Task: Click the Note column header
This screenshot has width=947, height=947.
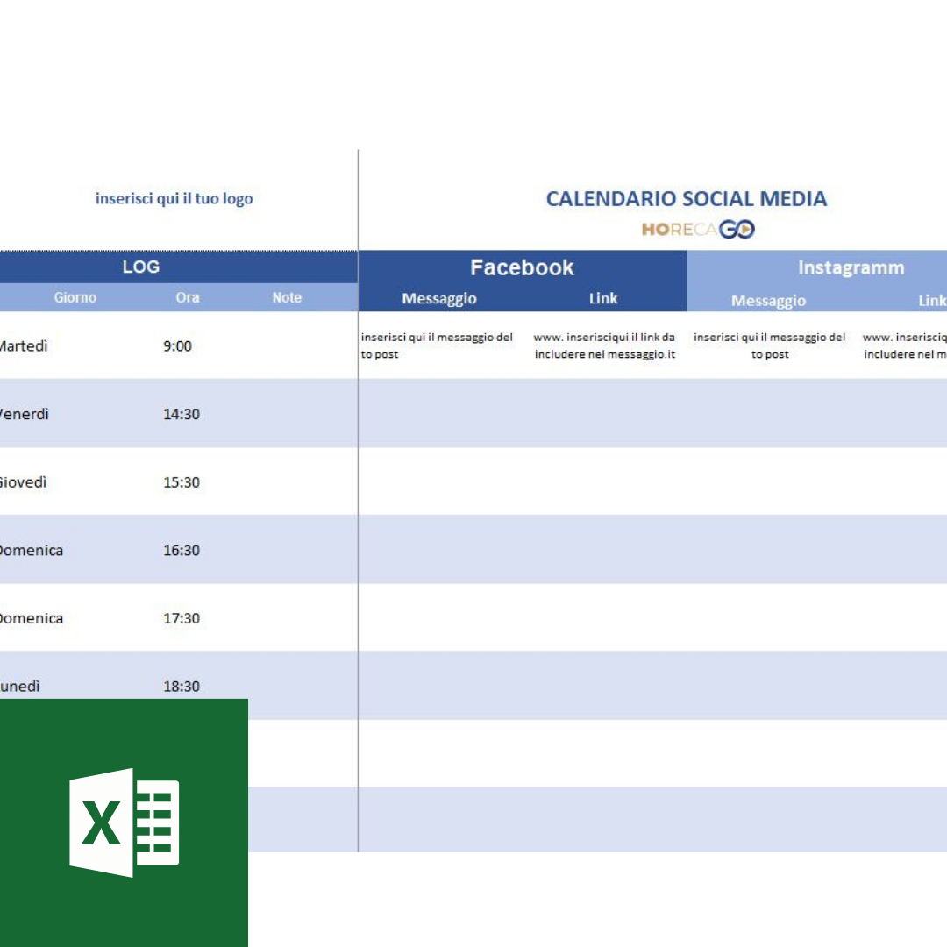Action: tap(287, 298)
